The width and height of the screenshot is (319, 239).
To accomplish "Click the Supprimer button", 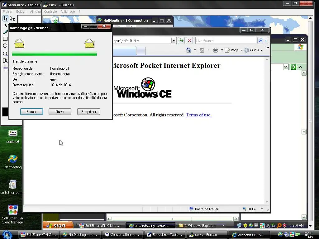I will [88, 112].
